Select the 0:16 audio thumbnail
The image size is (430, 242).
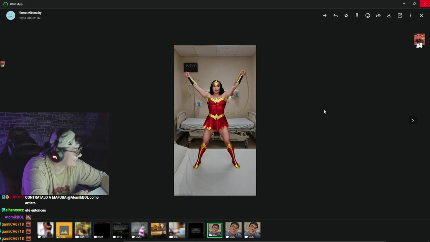pos(64,230)
